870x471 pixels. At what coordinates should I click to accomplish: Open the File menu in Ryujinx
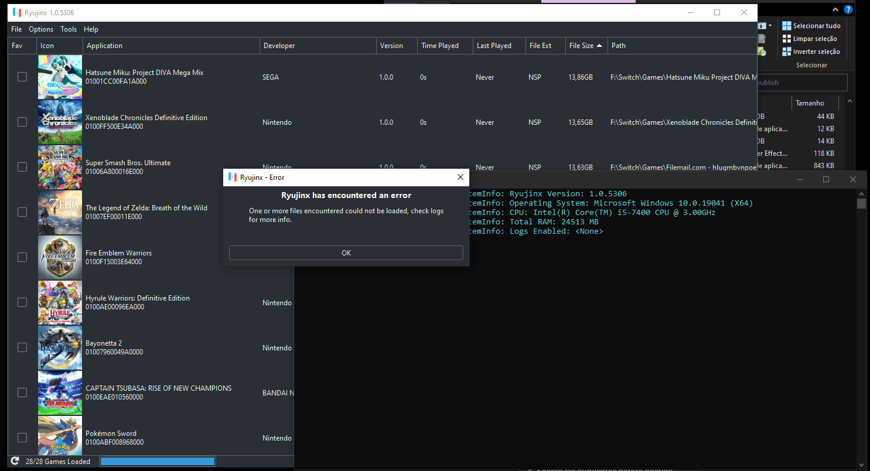[x=16, y=29]
